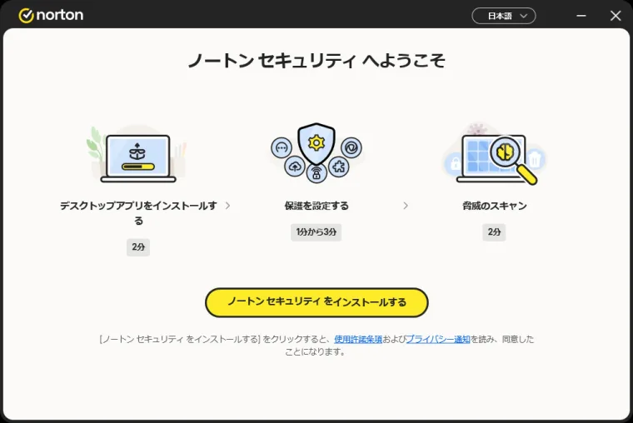Click ノートン セキュリティ をインストールする button
The height and width of the screenshot is (423, 633).
(316, 302)
